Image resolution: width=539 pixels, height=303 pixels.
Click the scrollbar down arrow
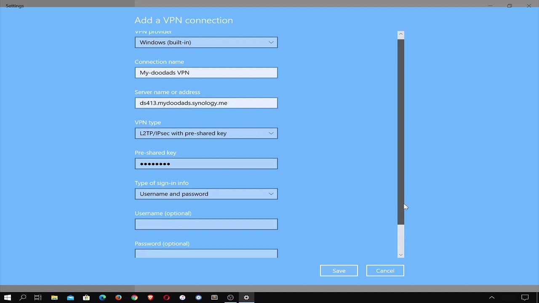pyautogui.click(x=401, y=255)
